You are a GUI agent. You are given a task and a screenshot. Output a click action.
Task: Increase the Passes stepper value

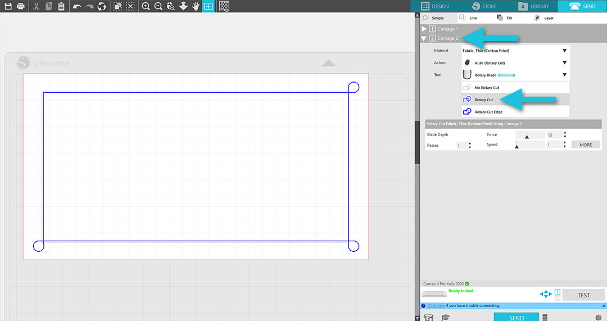point(470,144)
